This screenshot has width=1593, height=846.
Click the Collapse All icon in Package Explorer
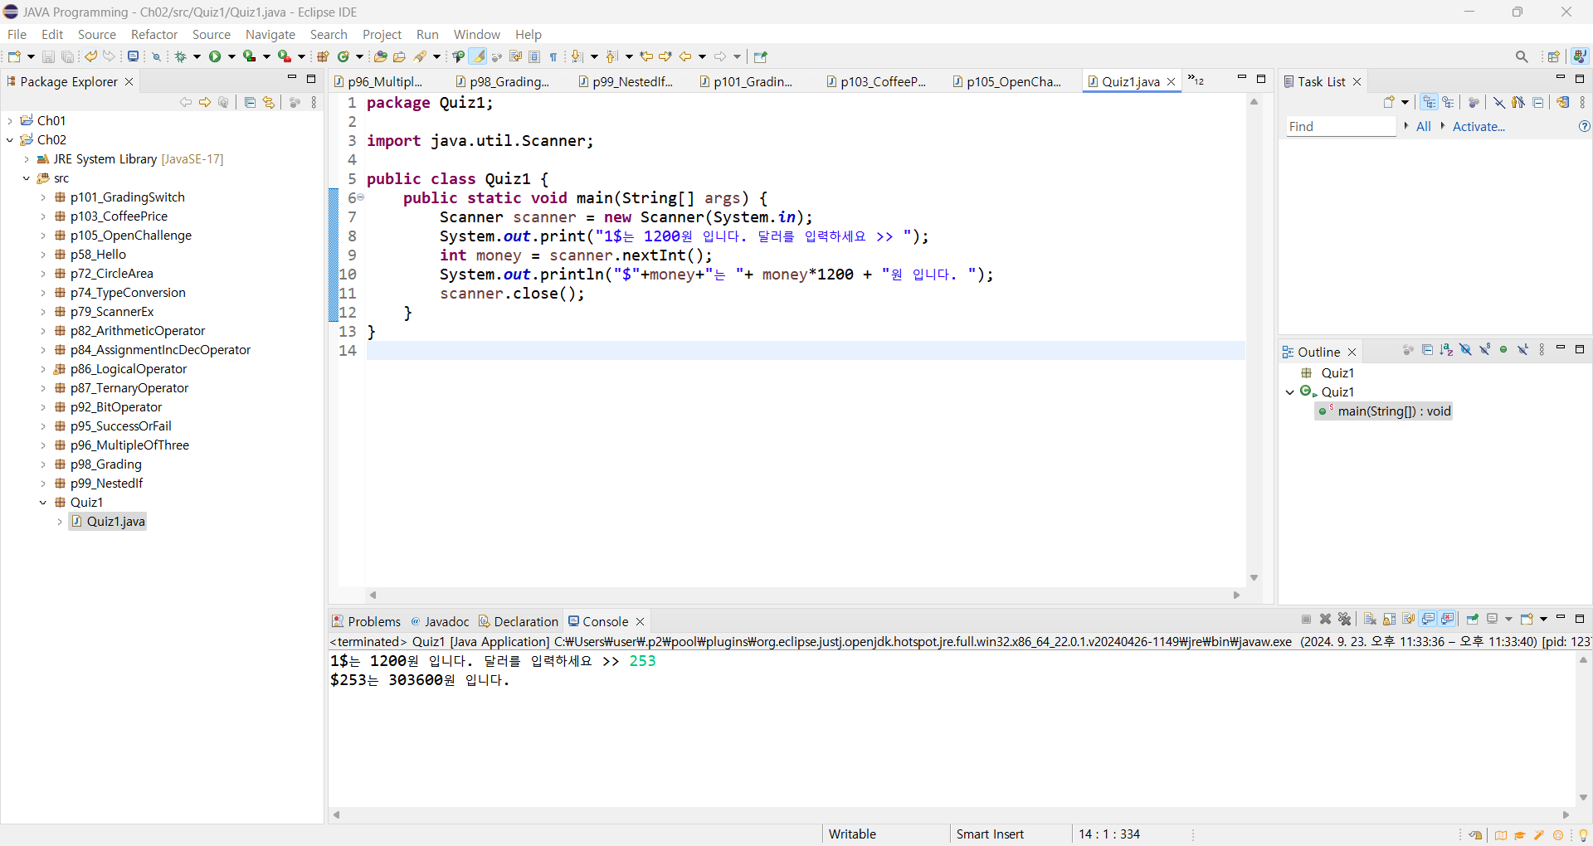pos(250,102)
